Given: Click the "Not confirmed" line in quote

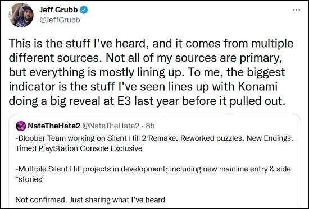Looking at the screenshot, I should click(90, 200).
